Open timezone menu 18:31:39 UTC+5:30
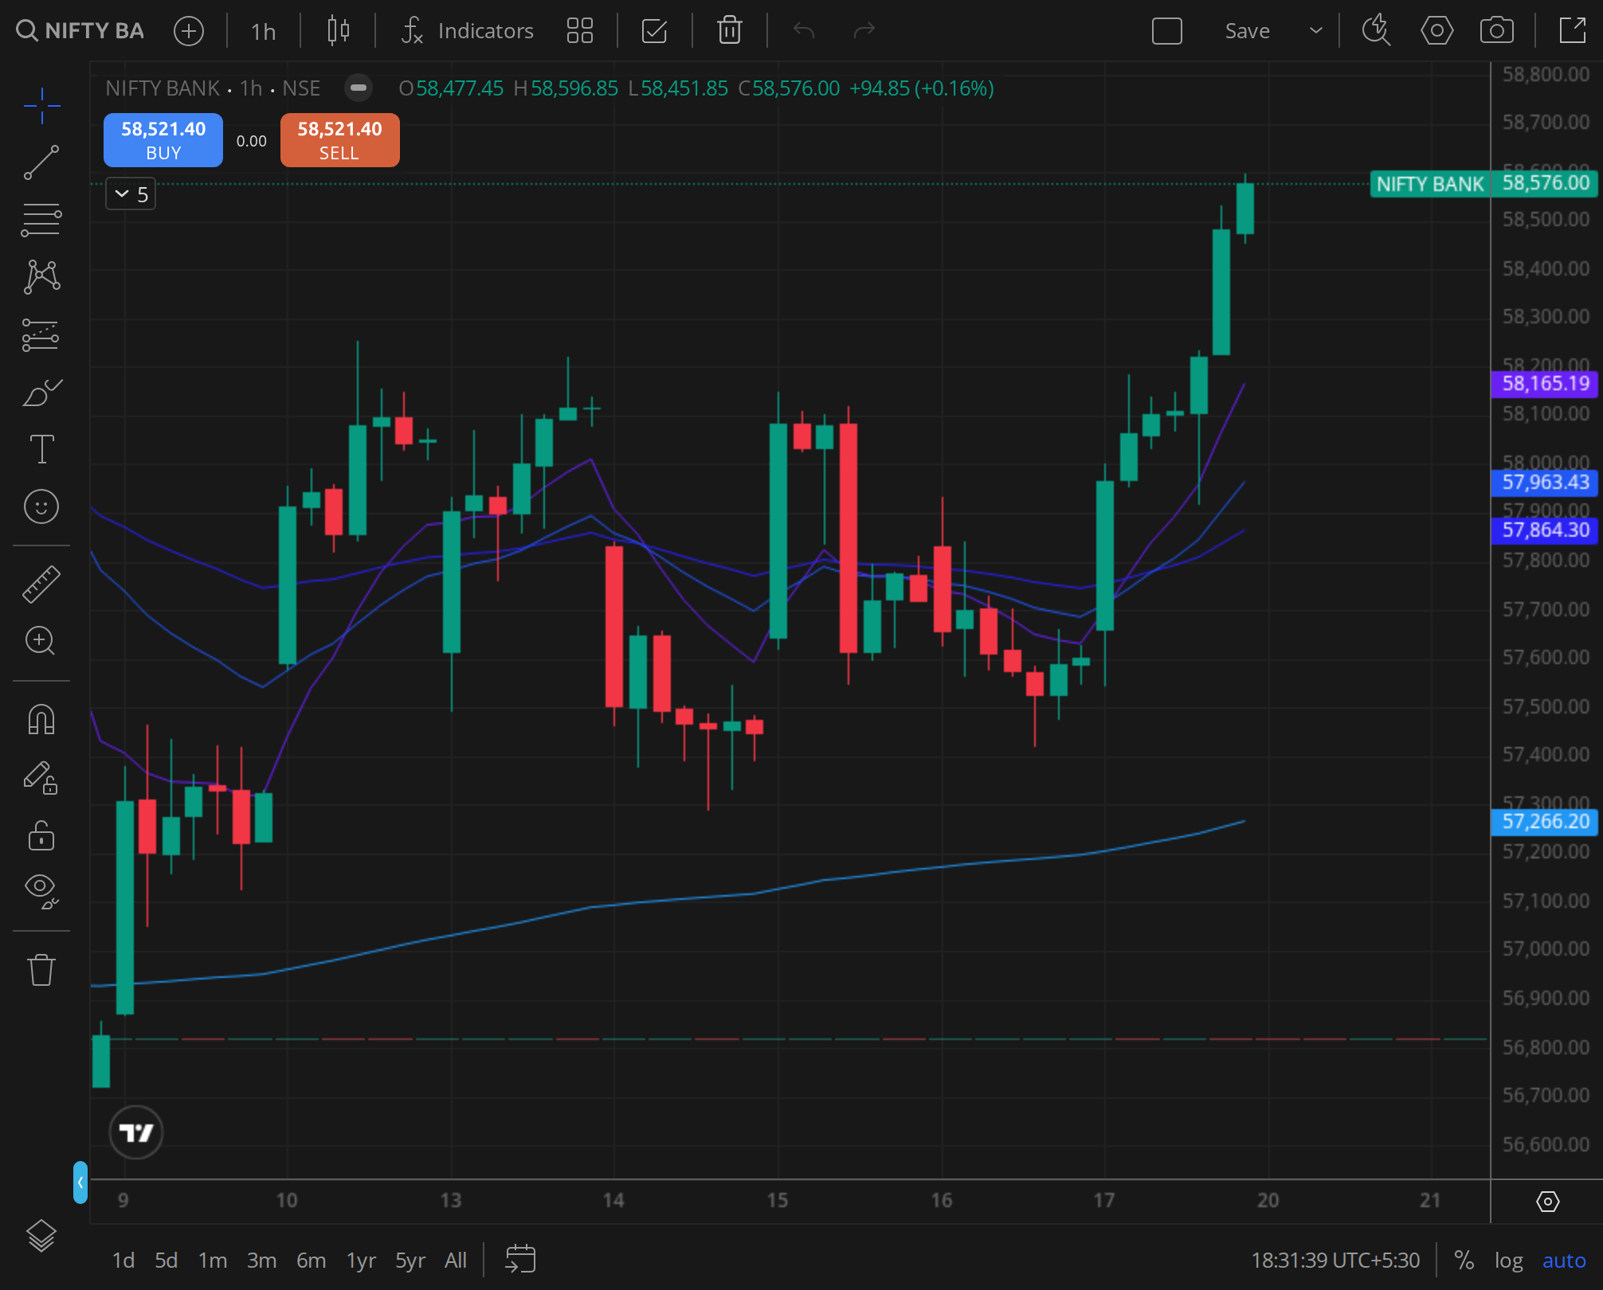 coord(1335,1261)
